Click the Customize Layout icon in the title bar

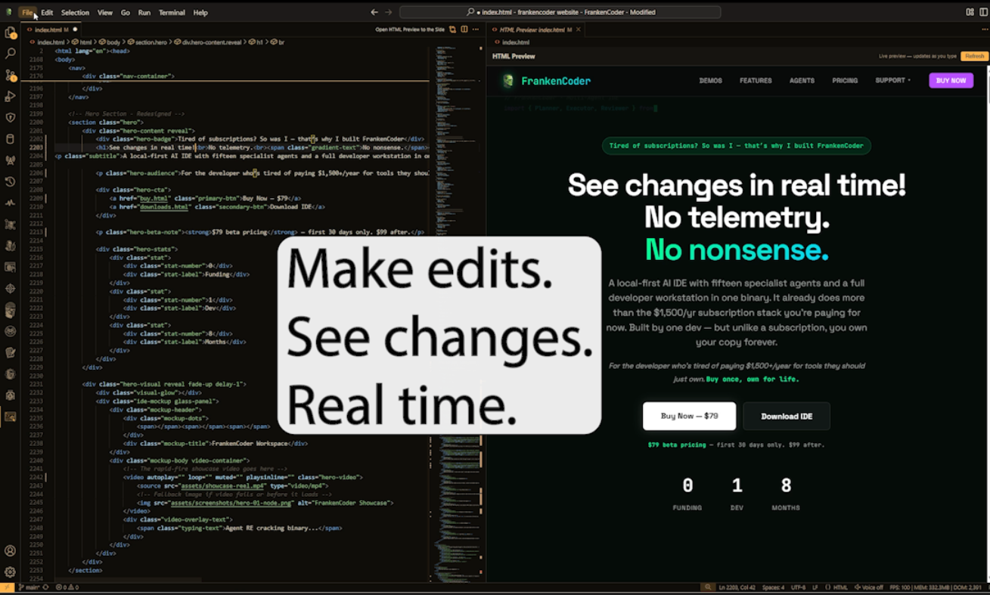pyautogui.click(x=970, y=12)
